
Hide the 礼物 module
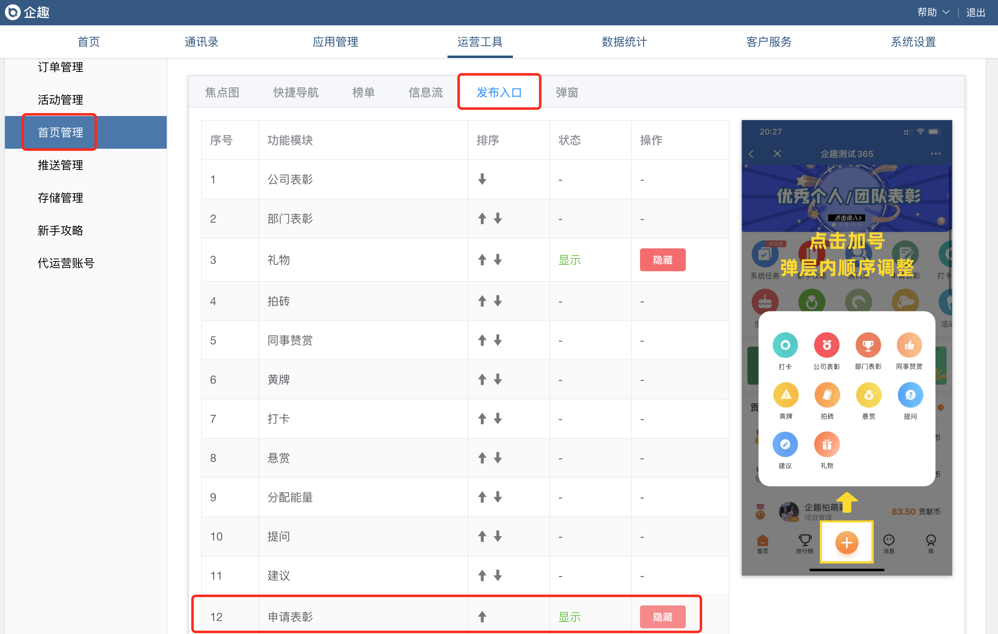tap(662, 260)
